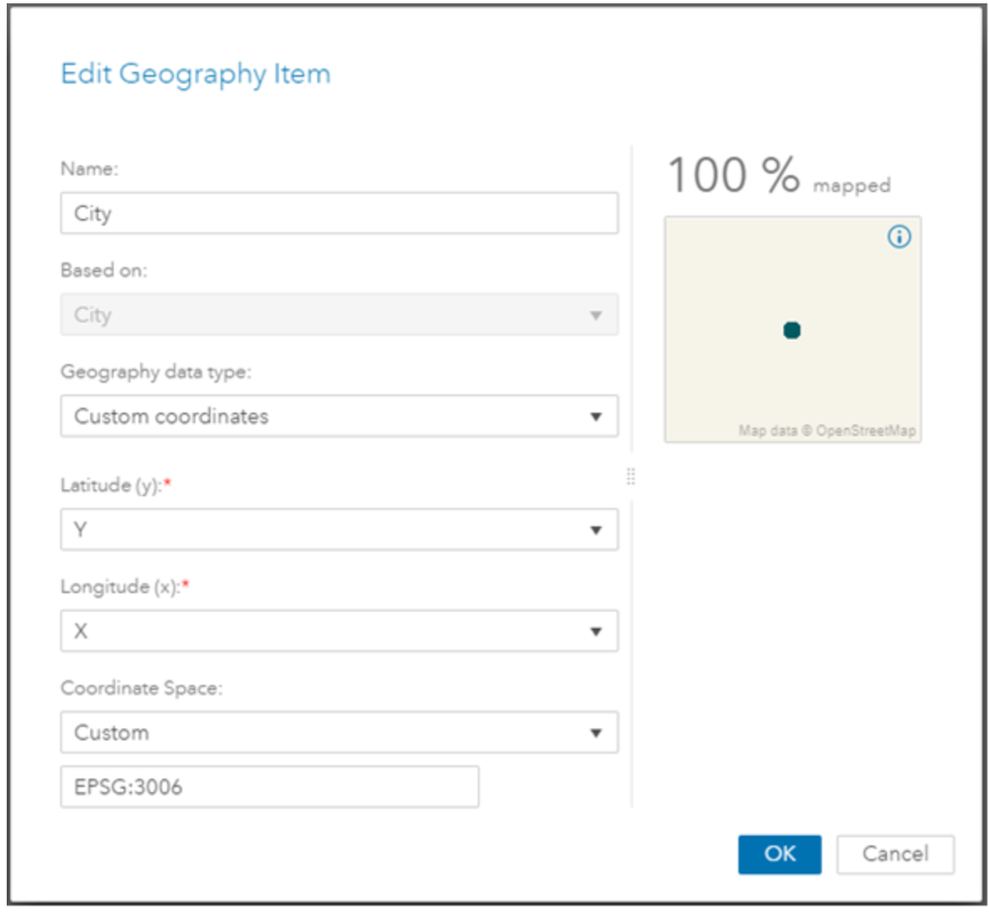This screenshot has width=989, height=919.
Task: Click the Longitude (x) field label
Action: [x=120, y=587]
